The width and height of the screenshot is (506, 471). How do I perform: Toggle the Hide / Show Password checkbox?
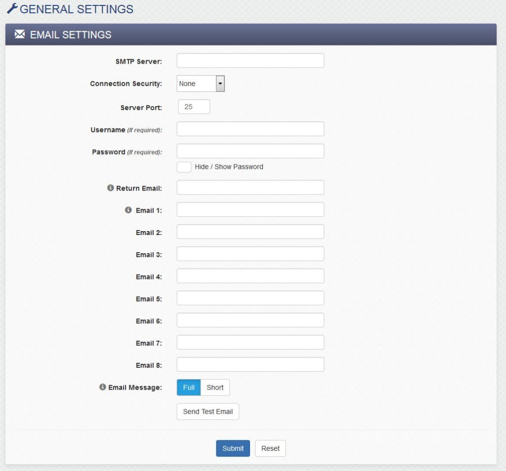coord(183,167)
